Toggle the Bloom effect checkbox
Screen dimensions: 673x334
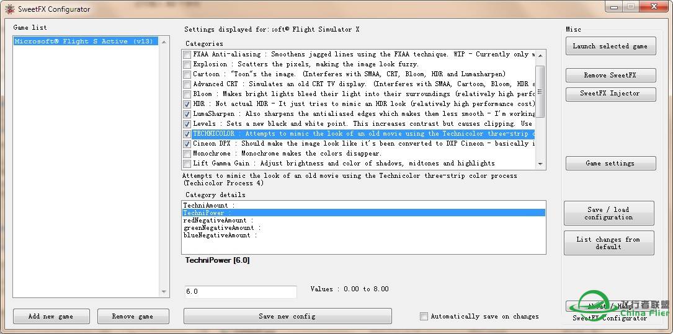coord(187,94)
